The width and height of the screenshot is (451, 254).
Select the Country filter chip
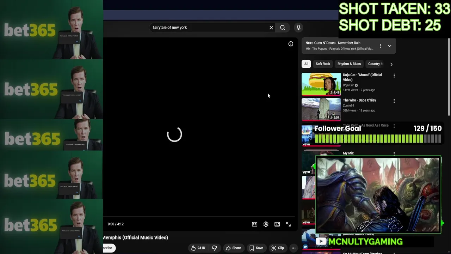(376, 64)
